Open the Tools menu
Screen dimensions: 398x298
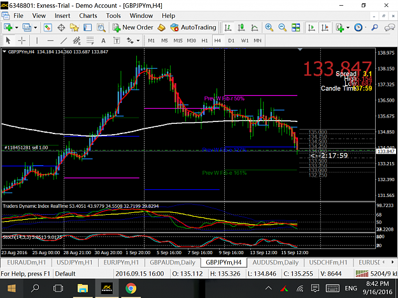(113, 16)
